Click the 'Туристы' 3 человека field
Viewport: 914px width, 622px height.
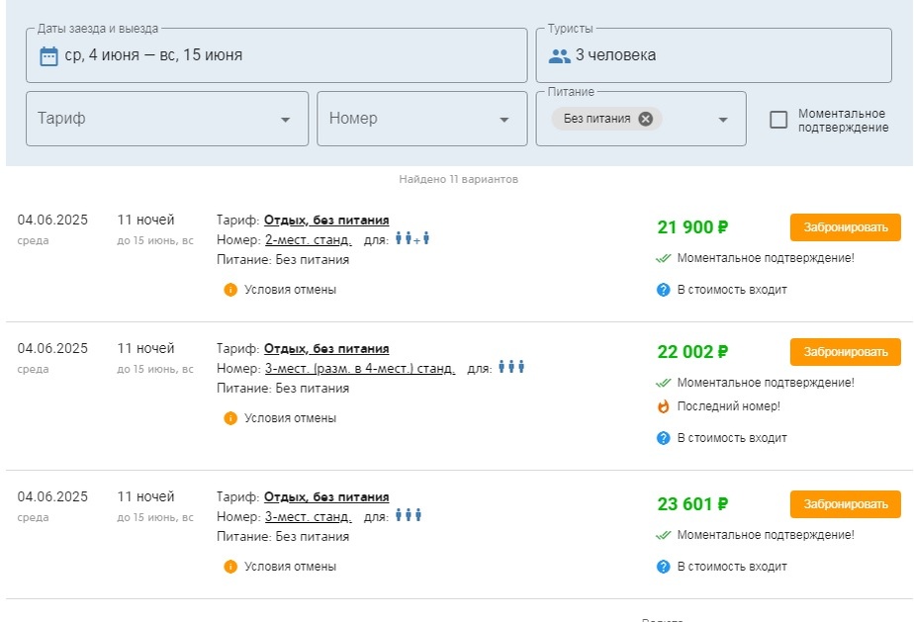tap(722, 55)
